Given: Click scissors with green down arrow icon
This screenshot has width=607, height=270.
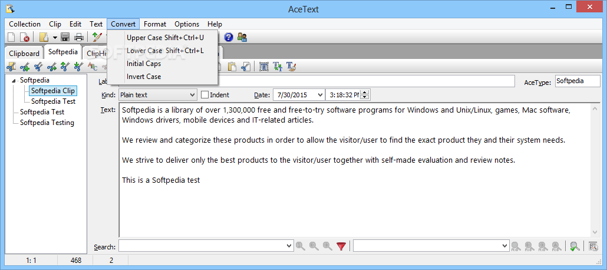Looking at the screenshot, I should (x=78, y=67).
